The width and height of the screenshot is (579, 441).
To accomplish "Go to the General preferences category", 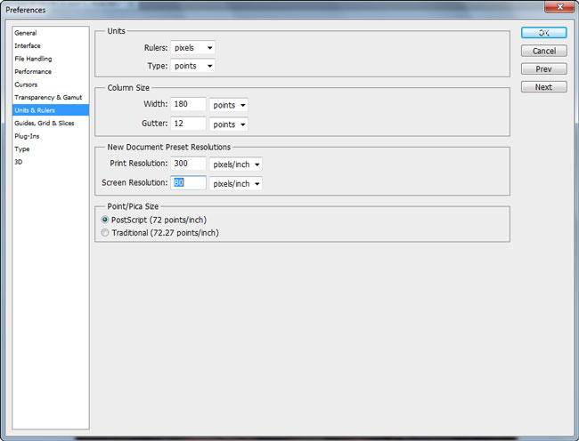I will (x=26, y=33).
